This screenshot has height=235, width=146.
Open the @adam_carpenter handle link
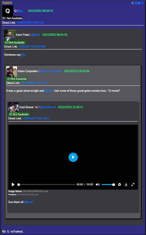[51, 71]
